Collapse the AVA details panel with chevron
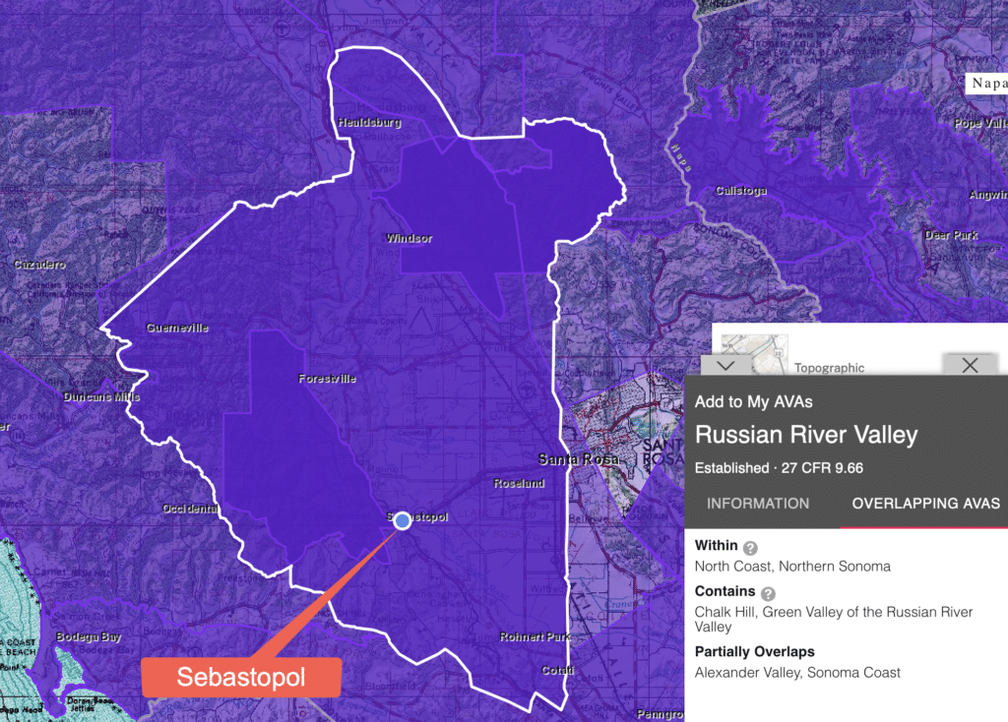Viewport: 1008px width, 722px height. [726, 365]
